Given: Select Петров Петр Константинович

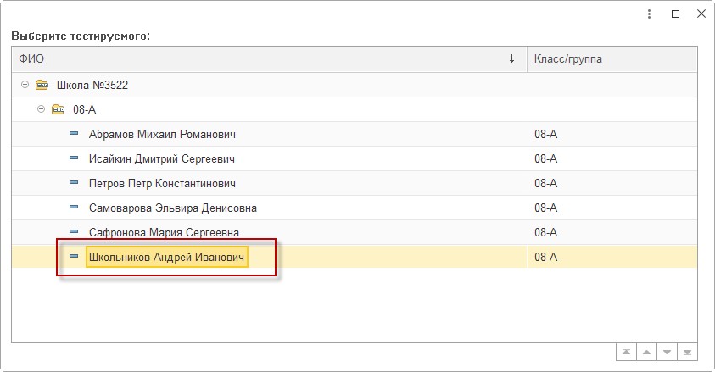Looking at the screenshot, I should 162,184.
